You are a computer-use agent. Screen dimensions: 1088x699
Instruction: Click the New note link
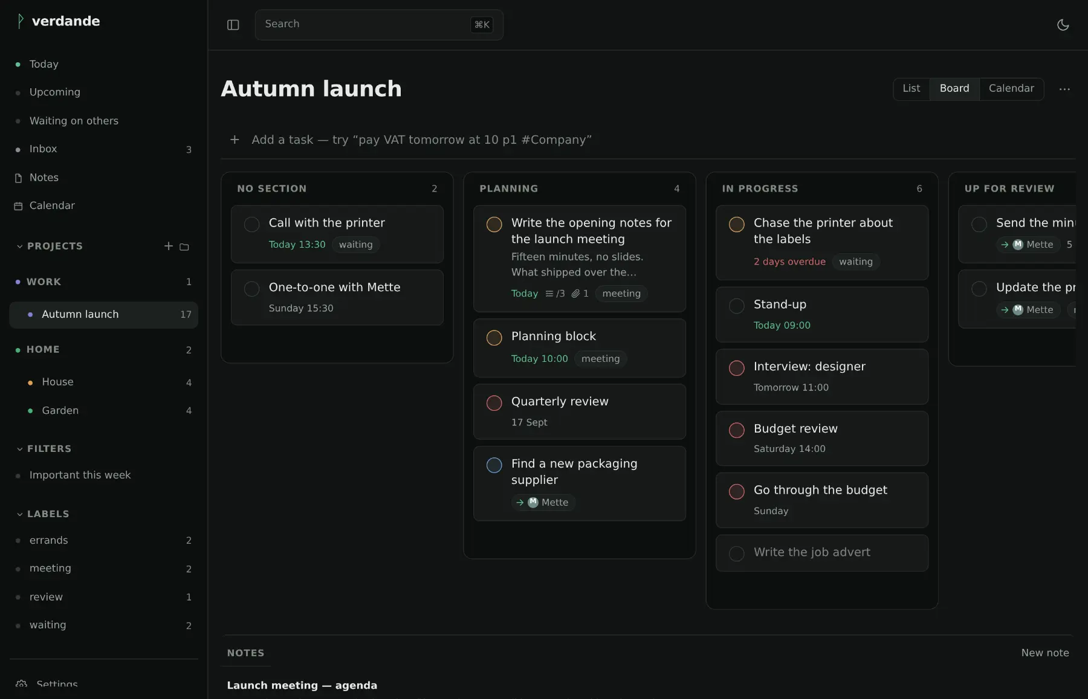point(1044,653)
